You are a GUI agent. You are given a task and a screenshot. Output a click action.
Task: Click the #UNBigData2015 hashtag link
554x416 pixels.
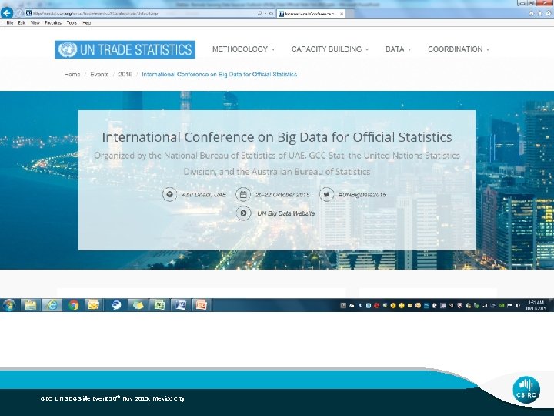click(362, 195)
